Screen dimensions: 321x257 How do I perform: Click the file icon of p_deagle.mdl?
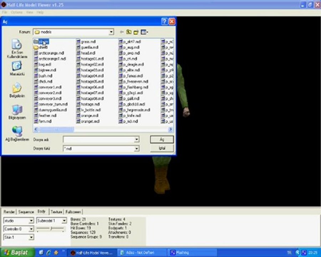[x=121, y=64]
